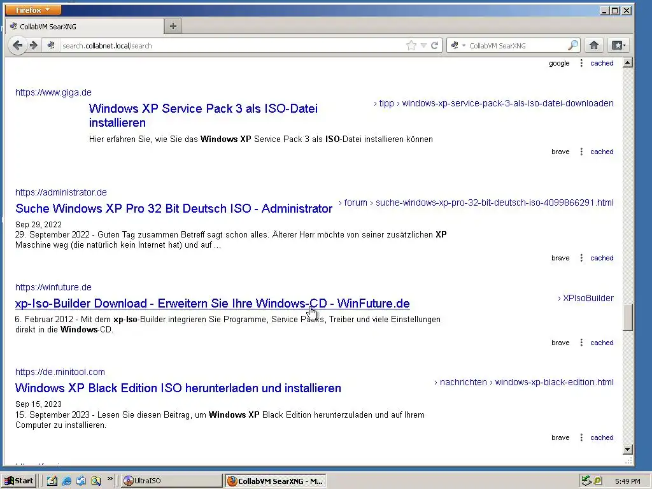
Task: Open Windows XP Black Edition ISO result
Action: coord(178,388)
